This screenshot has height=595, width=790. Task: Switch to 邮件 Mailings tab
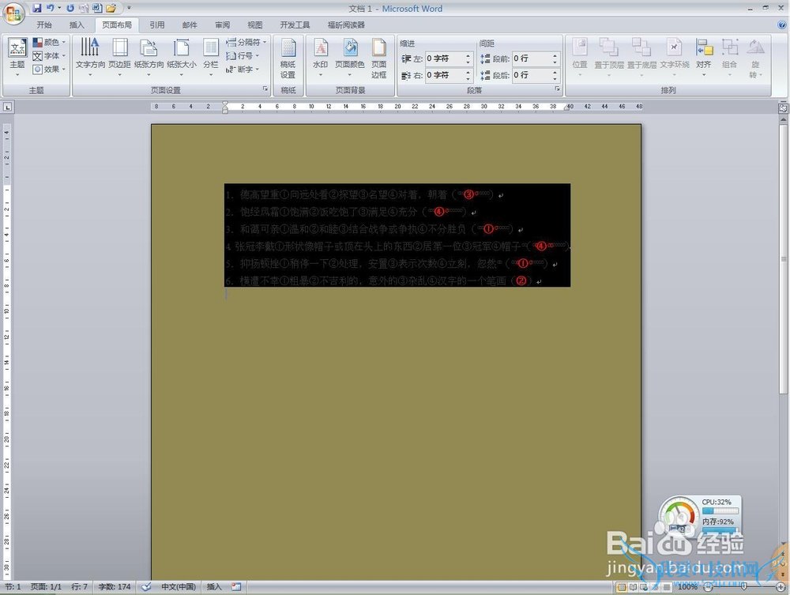[190, 24]
